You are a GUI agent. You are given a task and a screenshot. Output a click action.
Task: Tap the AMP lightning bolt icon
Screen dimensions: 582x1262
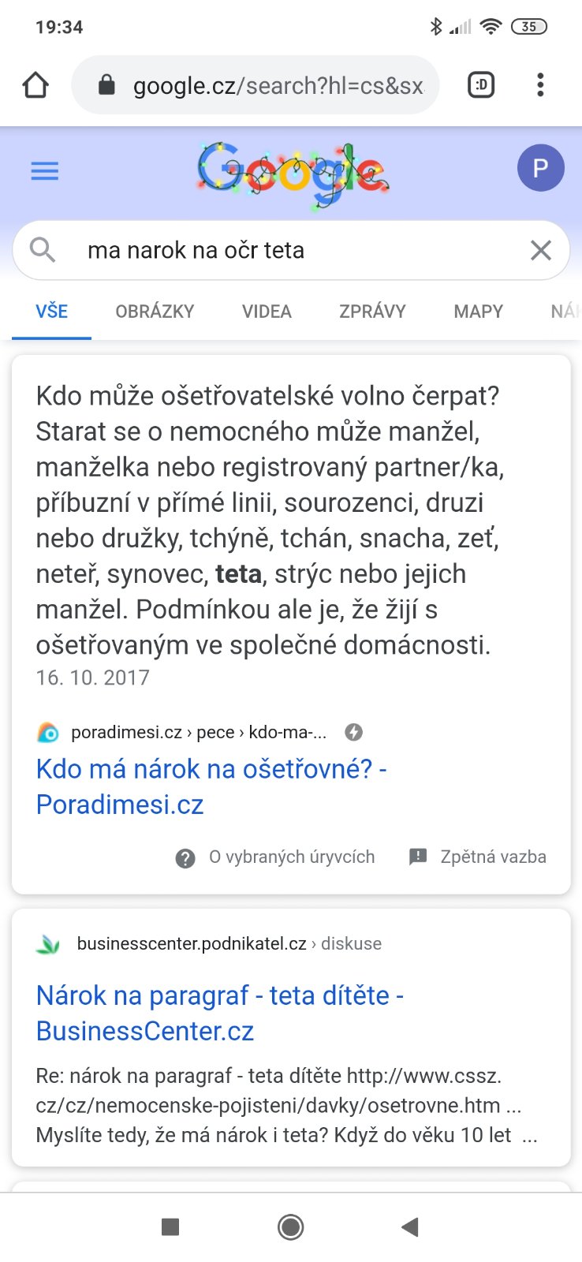[x=354, y=732]
